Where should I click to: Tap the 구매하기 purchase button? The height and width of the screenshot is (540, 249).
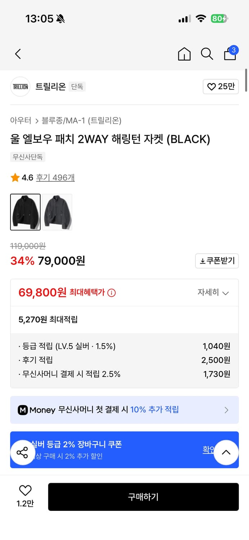[144, 497]
